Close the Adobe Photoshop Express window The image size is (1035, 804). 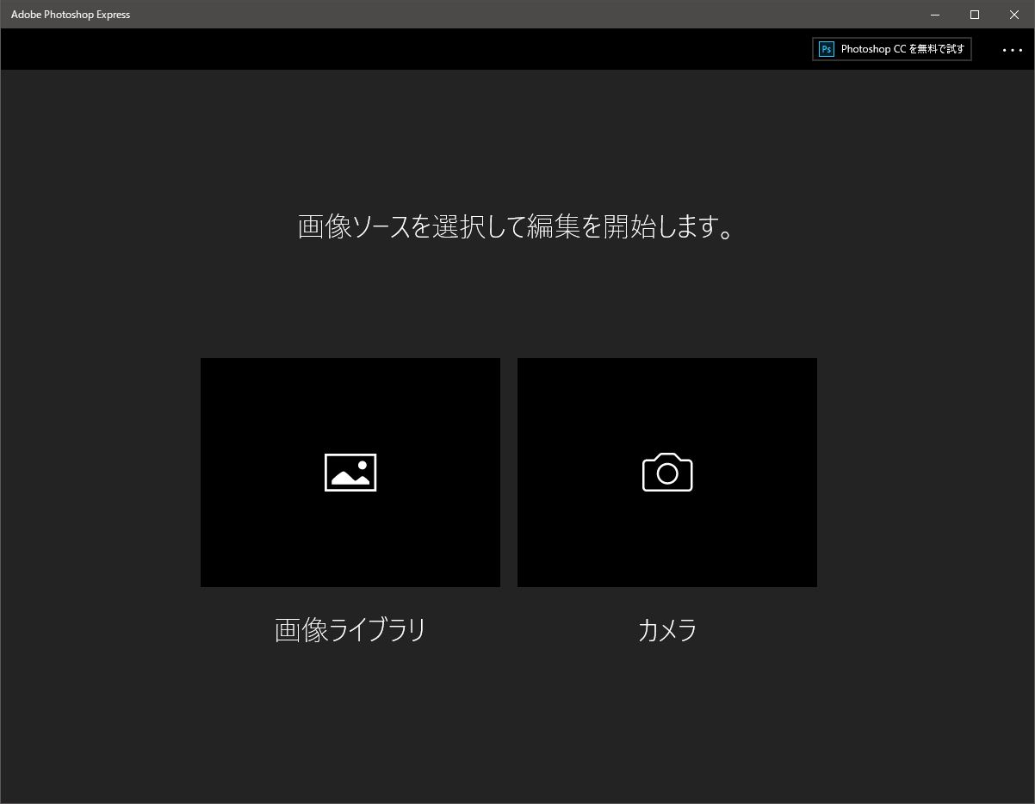click(x=1014, y=15)
